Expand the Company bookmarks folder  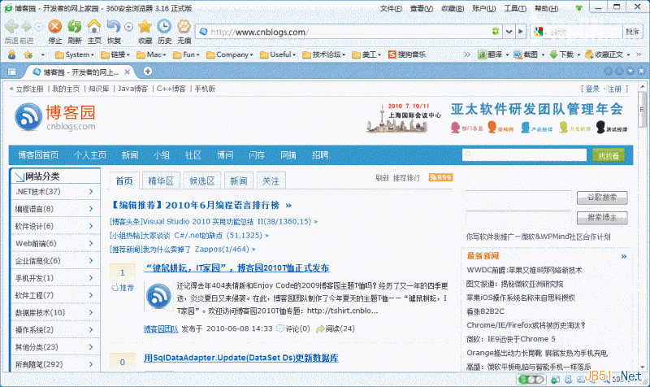point(230,54)
